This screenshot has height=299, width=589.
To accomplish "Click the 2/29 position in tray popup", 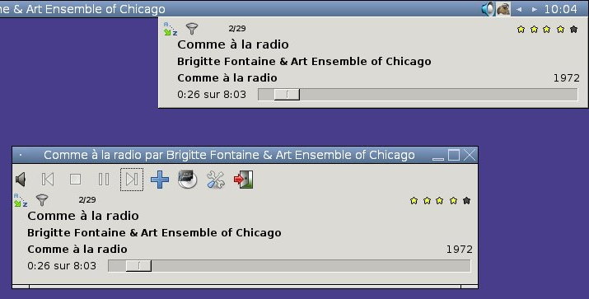I will click(x=237, y=29).
